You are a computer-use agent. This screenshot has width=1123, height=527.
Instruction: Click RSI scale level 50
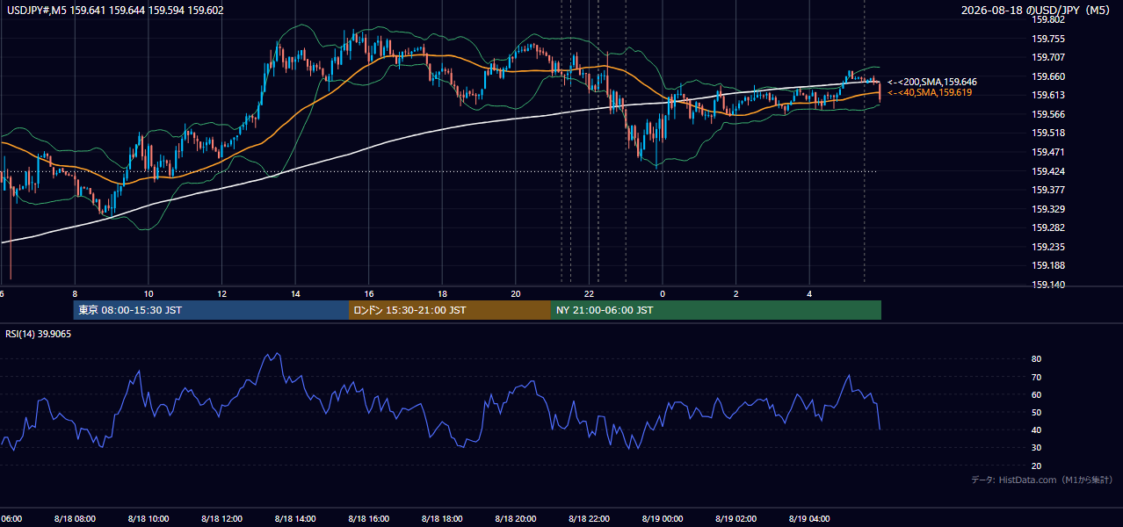coord(1036,412)
